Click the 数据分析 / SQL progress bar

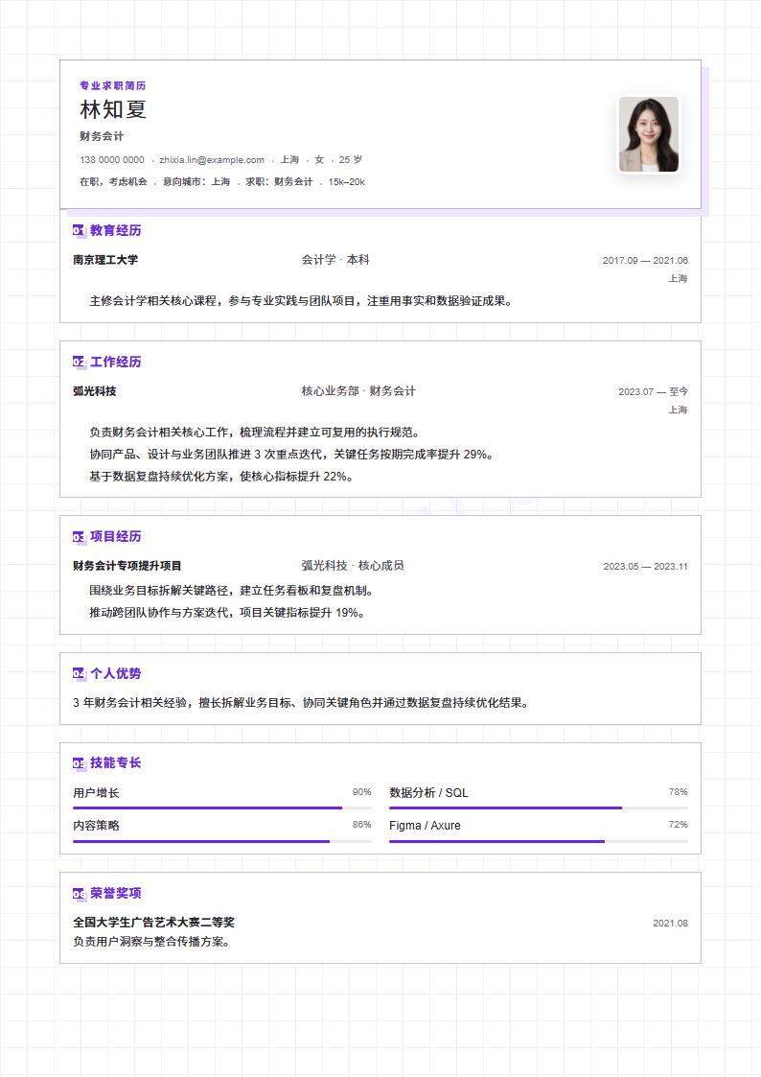(539, 808)
